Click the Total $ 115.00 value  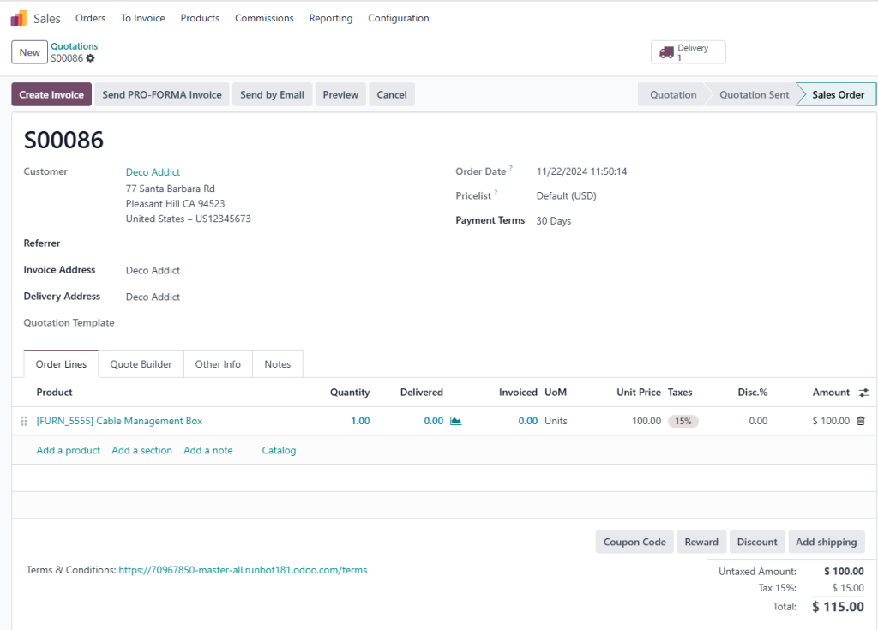tap(838, 607)
